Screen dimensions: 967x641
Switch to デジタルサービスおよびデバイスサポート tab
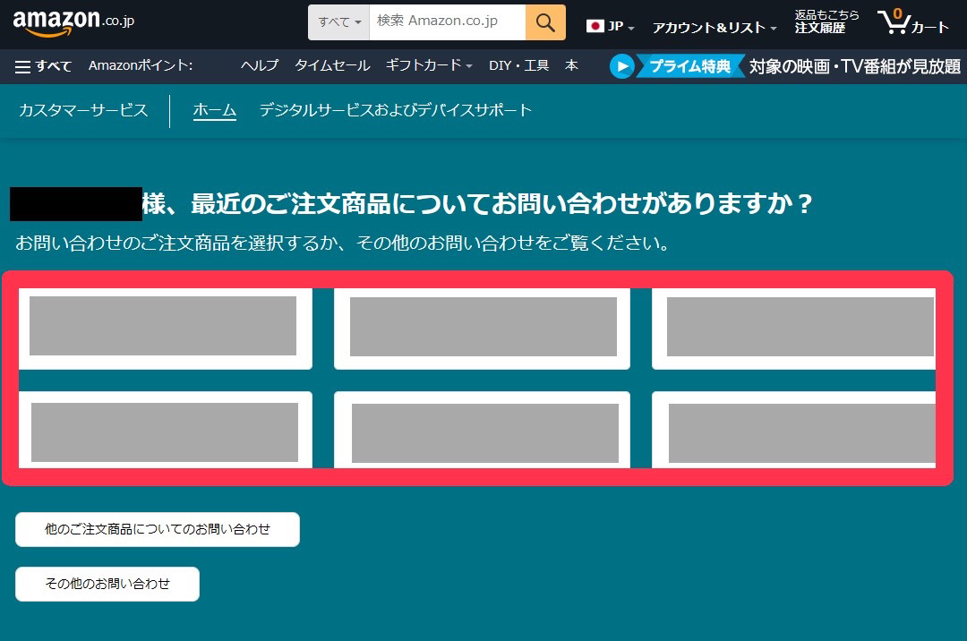pyautogui.click(x=395, y=111)
